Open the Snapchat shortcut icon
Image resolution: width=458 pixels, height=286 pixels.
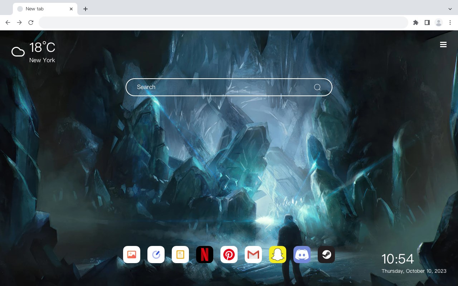pos(278,255)
